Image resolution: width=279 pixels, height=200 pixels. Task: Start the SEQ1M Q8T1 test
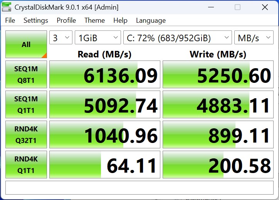point(26,74)
